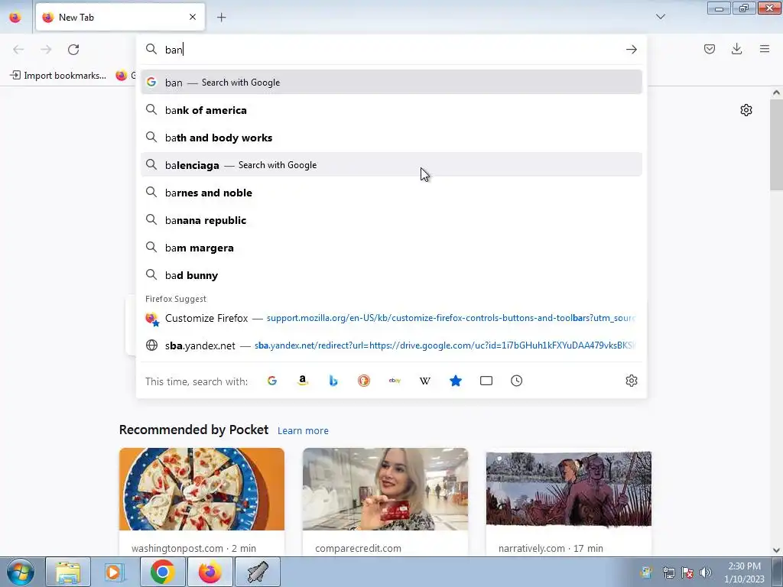This screenshot has height=587, width=783.
Task: Open the narratively.com illustrated story thumbnail
Action: 569,489
